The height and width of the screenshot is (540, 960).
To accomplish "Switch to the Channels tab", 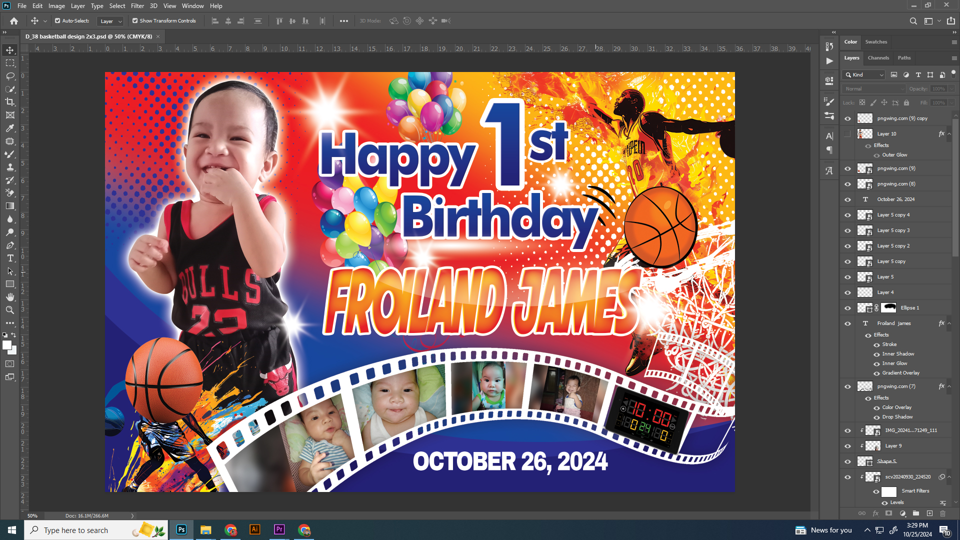I will coord(878,58).
